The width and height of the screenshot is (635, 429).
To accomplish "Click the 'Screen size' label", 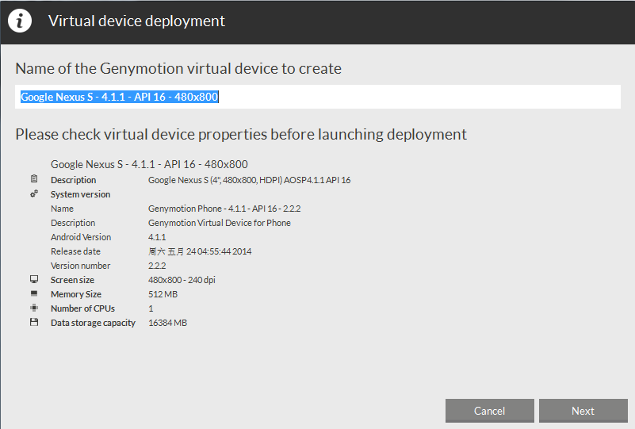I will [x=72, y=280].
